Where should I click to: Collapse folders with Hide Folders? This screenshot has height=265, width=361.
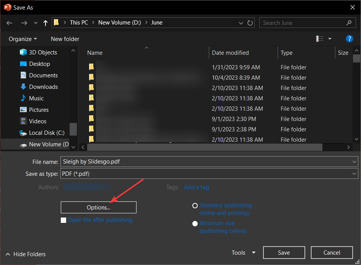point(26,254)
